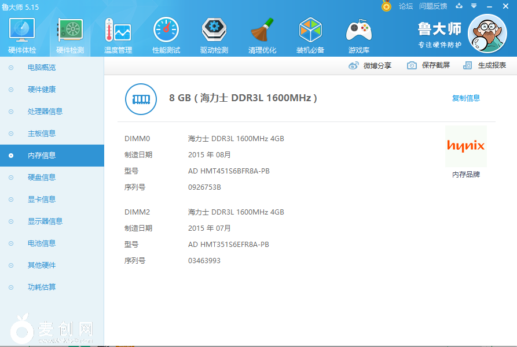This screenshot has width=517, height=347.
Task: Select 电脑概览 in the sidebar
Action: (42, 68)
